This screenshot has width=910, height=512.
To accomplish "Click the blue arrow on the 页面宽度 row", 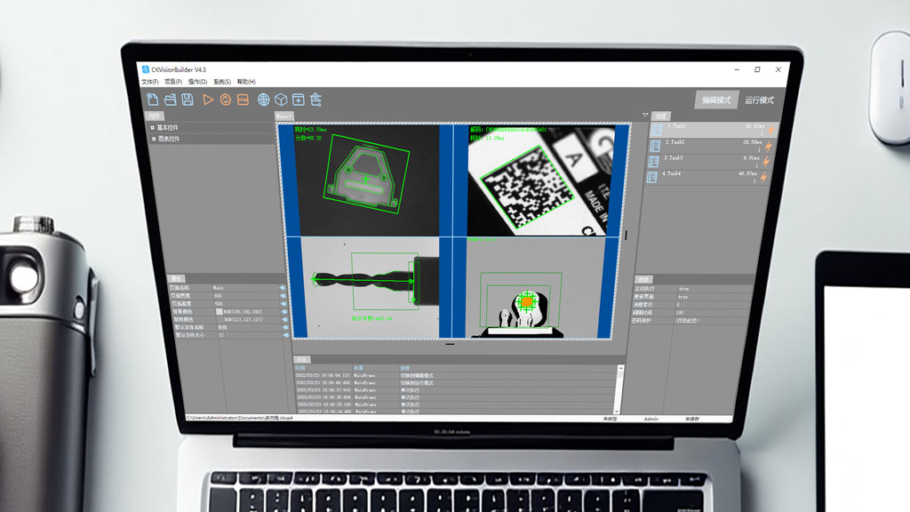I will (x=283, y=295).
